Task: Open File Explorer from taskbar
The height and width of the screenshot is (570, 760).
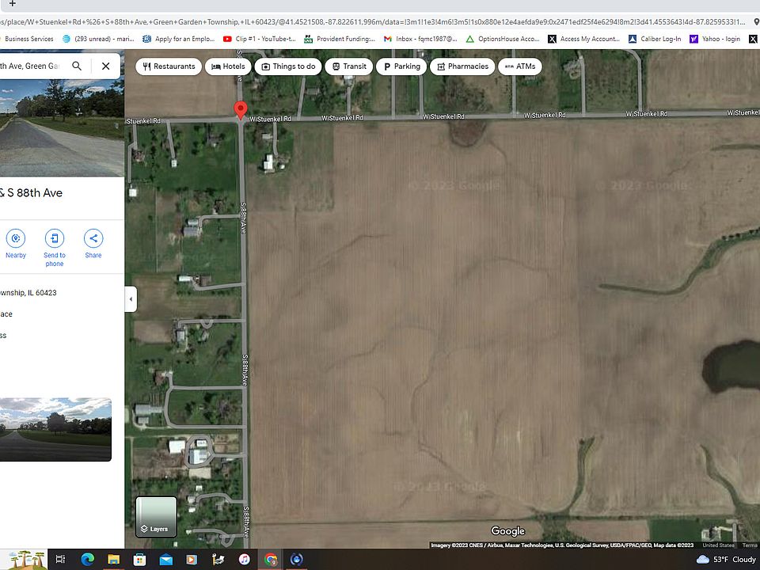Action: point(114,560)
